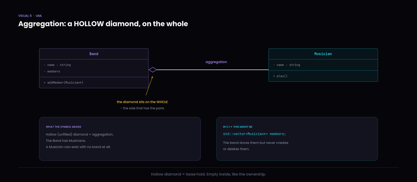417x182 pixels.
Task: Click the hollow diamond aggregation symbol
Action: click(153, 70)
